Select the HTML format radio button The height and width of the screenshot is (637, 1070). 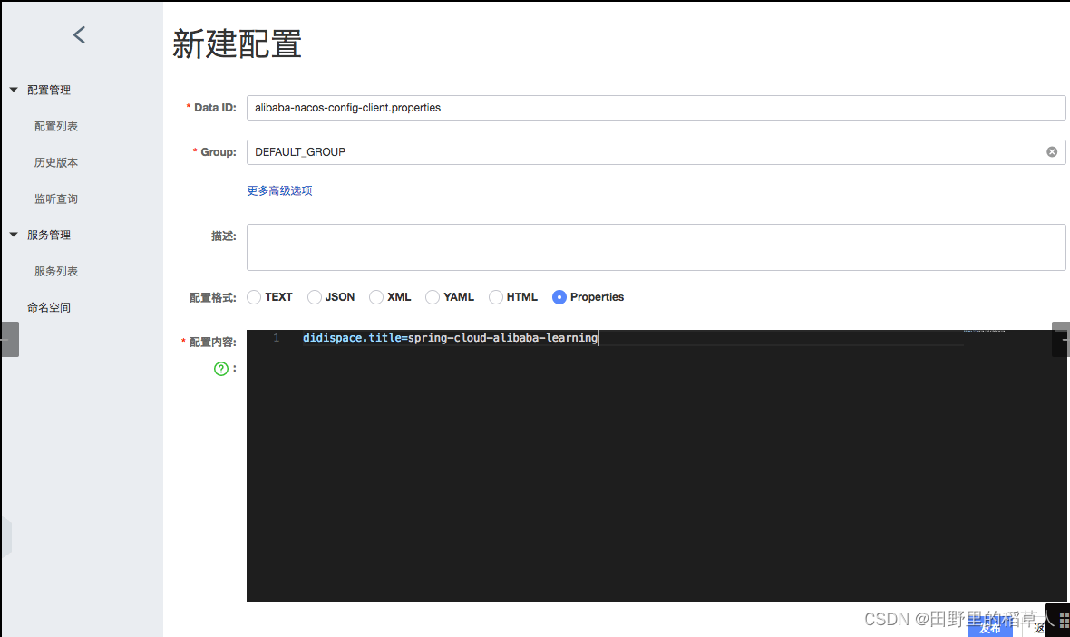coord(495,297)
